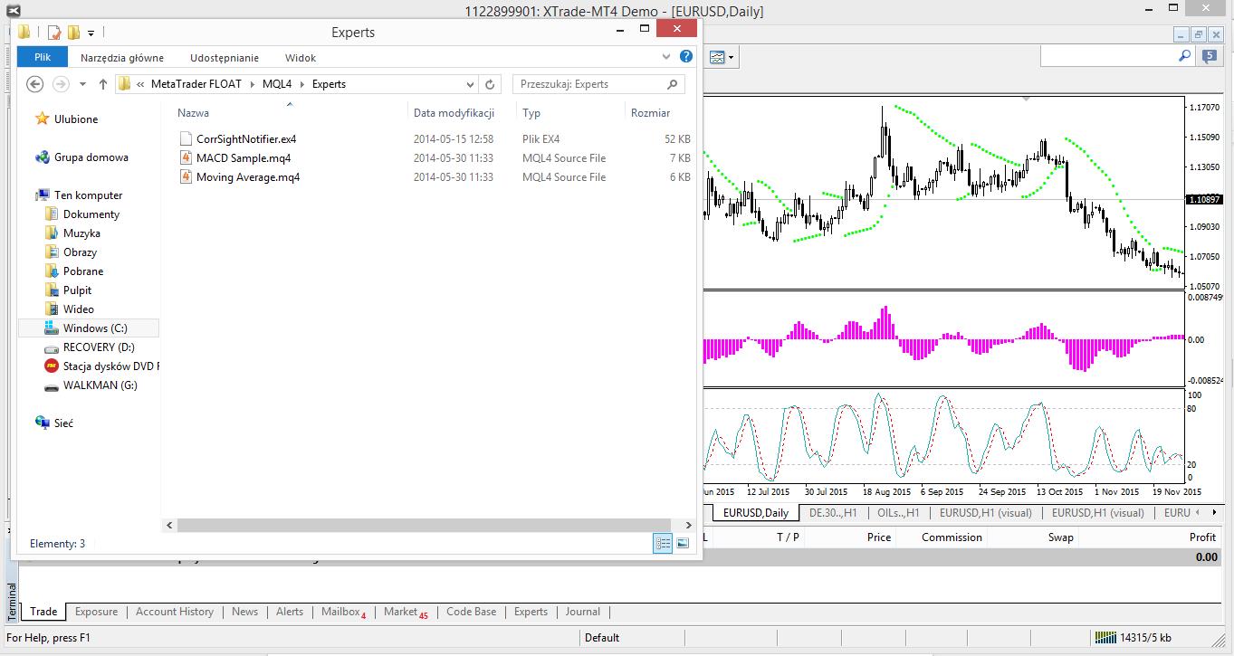Sort files by Data modyfikacji column

tap(454, 113)
